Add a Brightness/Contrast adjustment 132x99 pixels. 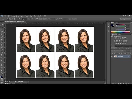click(116, 38)
